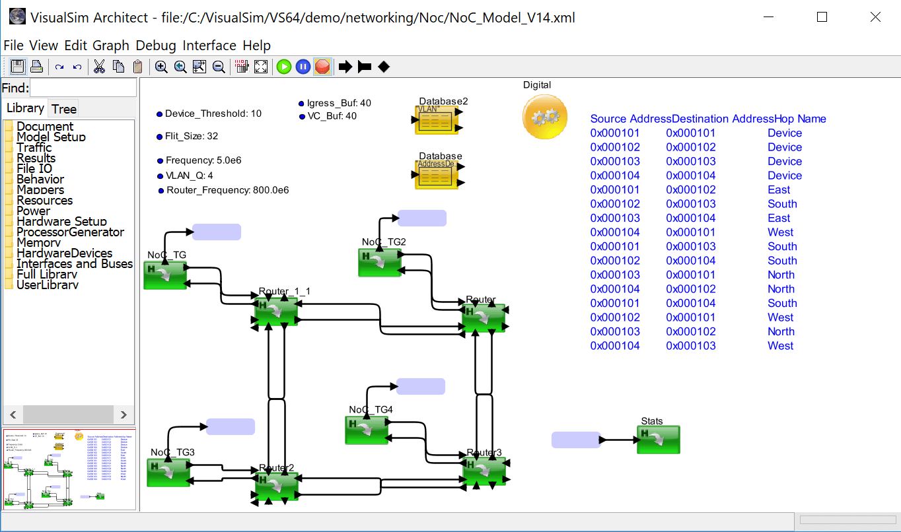Open the Digital director gear icon

click(x=545, y=117)
